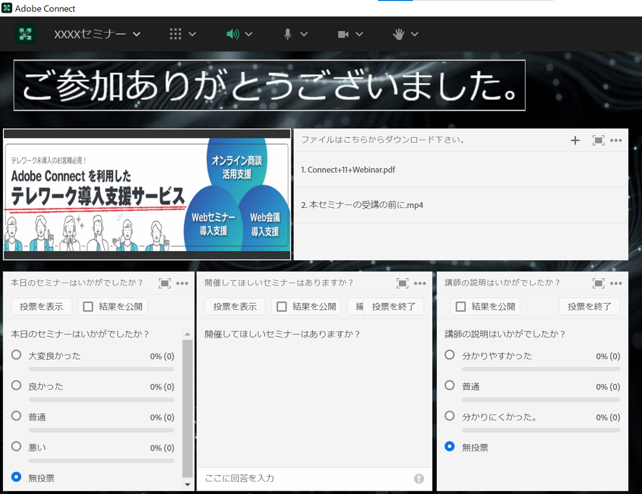
Task: Click the raise hand icon
Action: tap(399, 34)
